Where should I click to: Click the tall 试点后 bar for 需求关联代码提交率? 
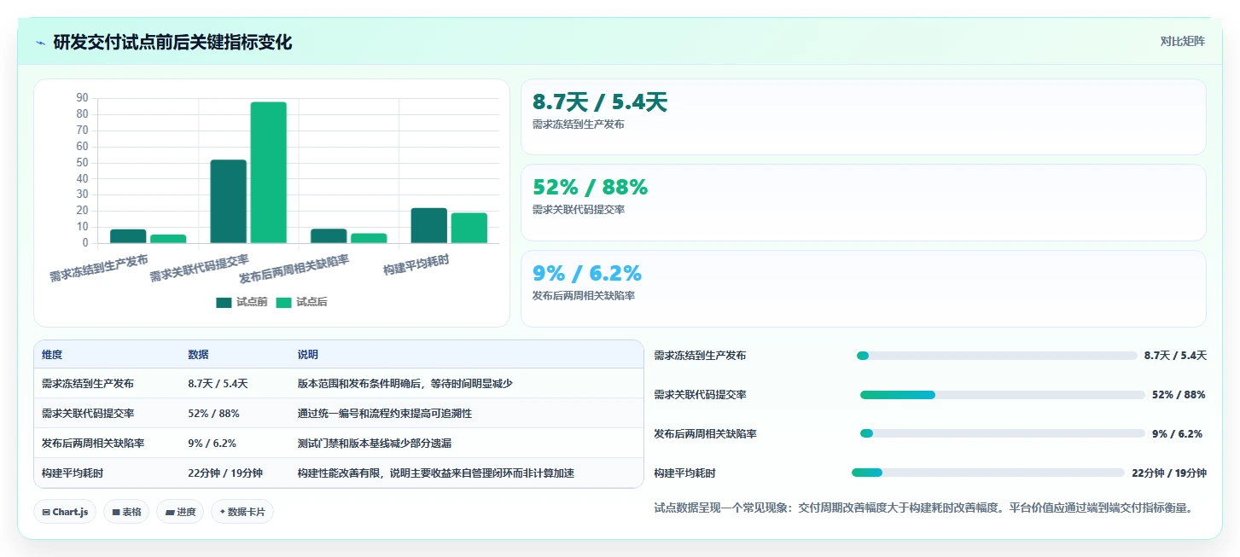point(269,172)
